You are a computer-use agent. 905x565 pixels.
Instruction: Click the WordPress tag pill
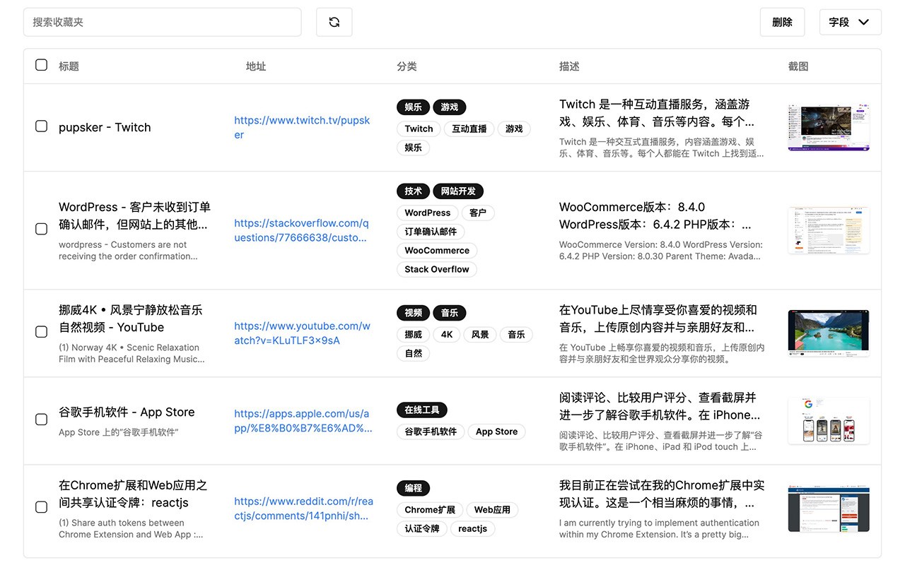(428, 213)
